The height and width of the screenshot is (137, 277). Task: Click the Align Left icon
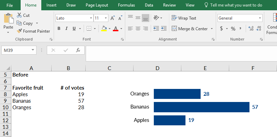130,28
